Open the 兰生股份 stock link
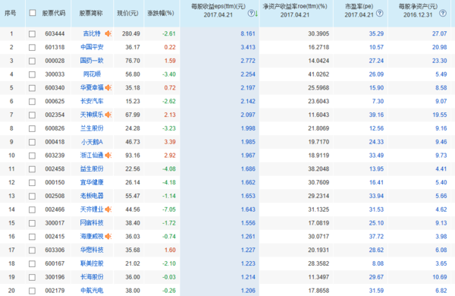The width and height of the screenshot is (455, 296). [x=92, y=128]
